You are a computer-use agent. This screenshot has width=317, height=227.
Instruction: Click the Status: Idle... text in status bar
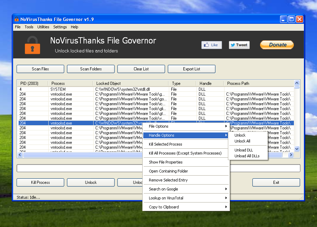[28, 197]
